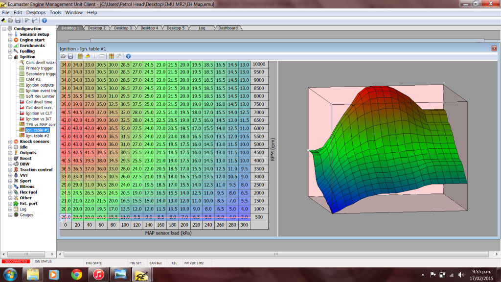The width and height of the screenshot is (501, 282).
Task: Click the Flex Fuel leaf icon
Action: click(16, 192)
